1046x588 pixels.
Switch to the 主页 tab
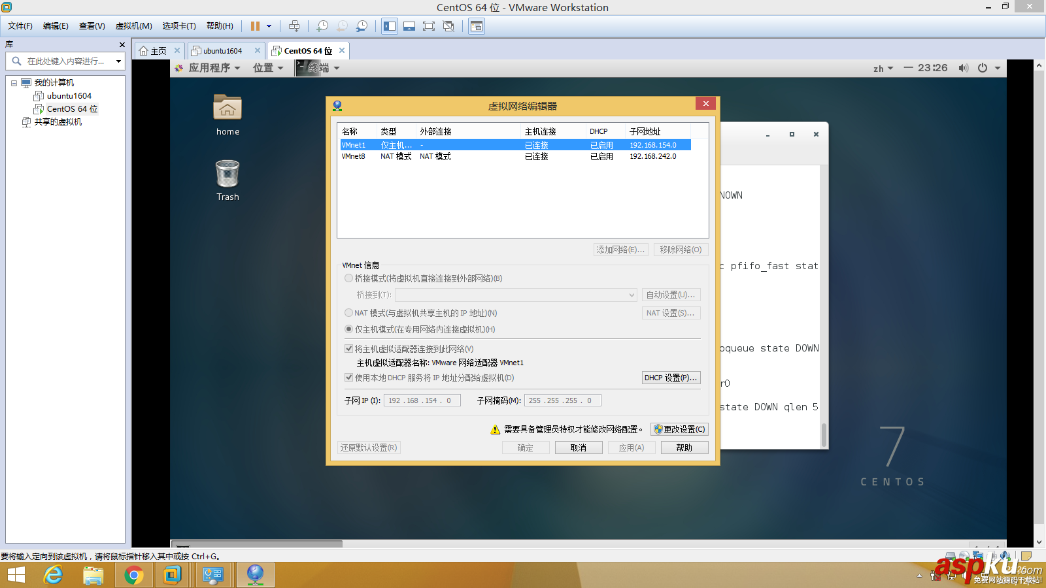point(158,51)
